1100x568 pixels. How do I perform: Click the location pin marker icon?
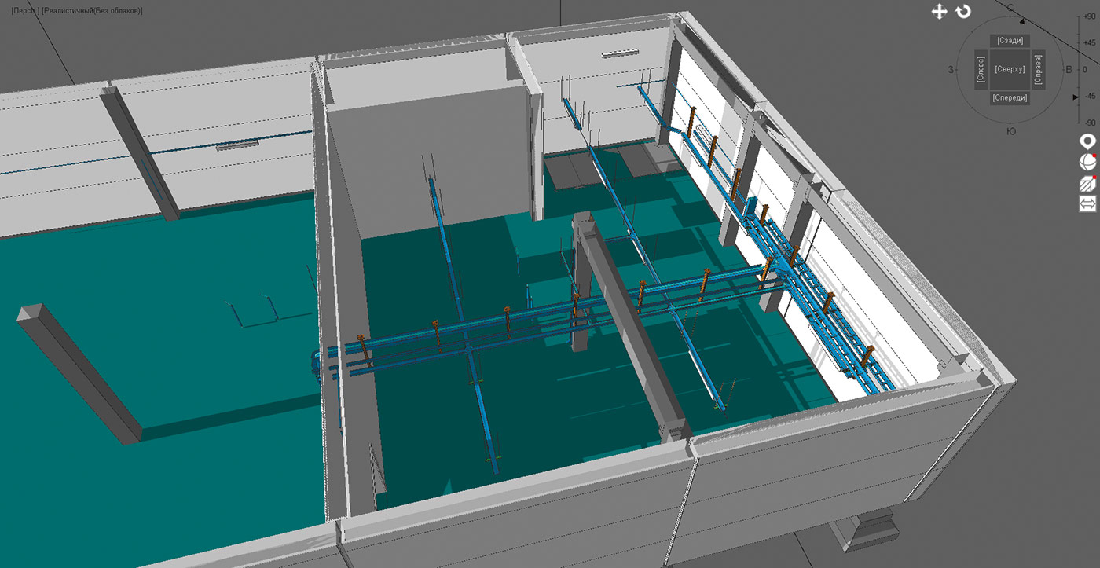(1087, 142)
